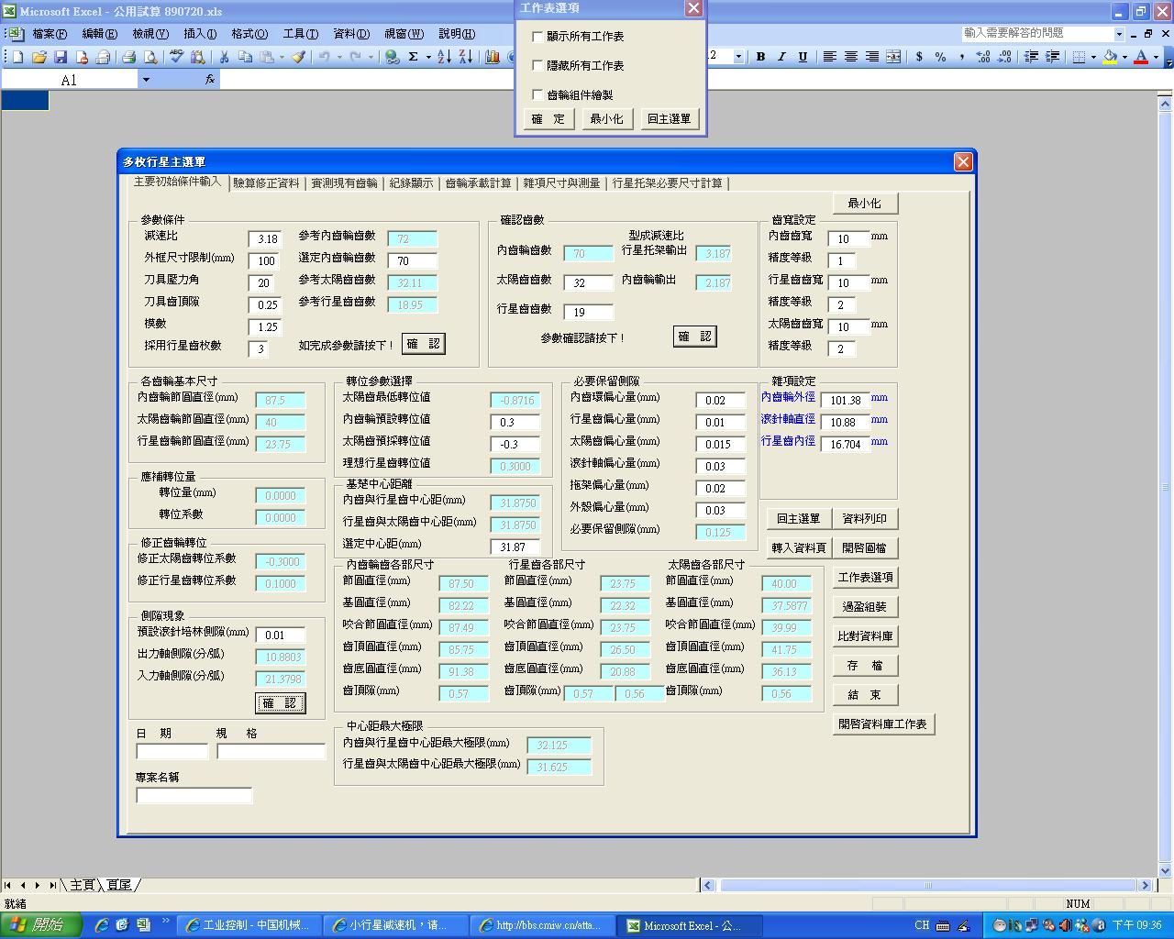This screenshot has height=939, width=1174.
Task: Center align text in toolbar
Action: pyautogui.click(x=850, y=57)
